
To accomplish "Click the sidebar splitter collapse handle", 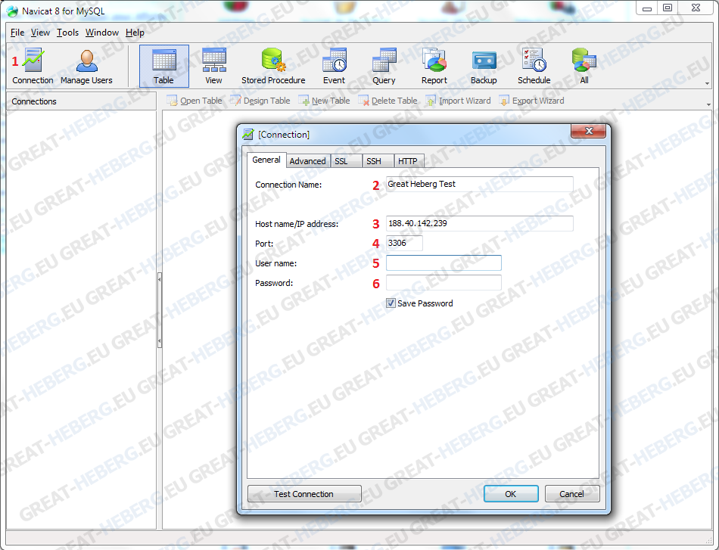I will tap(160, 310).
